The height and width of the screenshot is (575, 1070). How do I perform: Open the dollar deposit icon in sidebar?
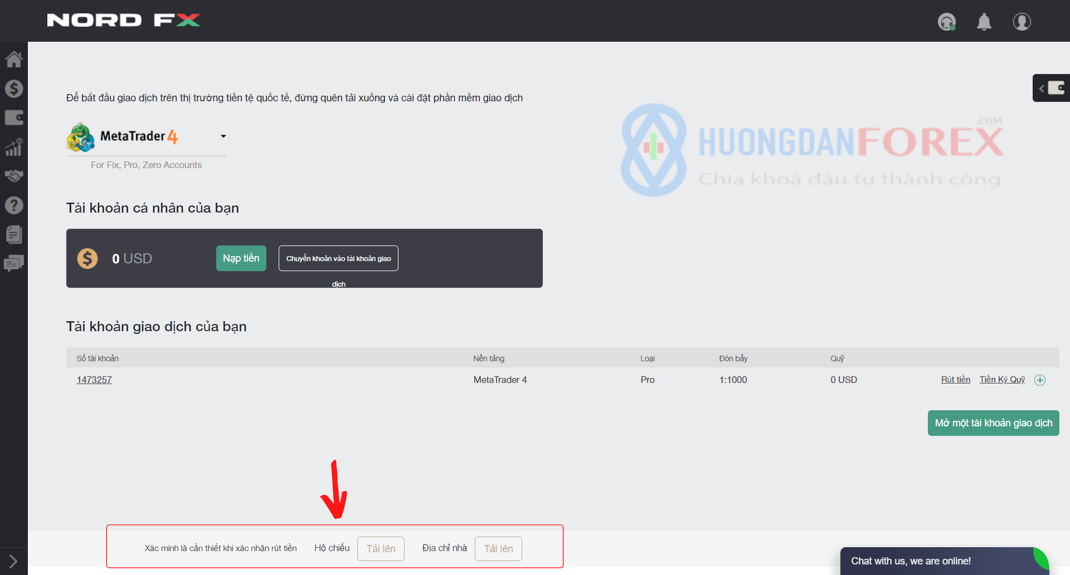pos(14,89)
